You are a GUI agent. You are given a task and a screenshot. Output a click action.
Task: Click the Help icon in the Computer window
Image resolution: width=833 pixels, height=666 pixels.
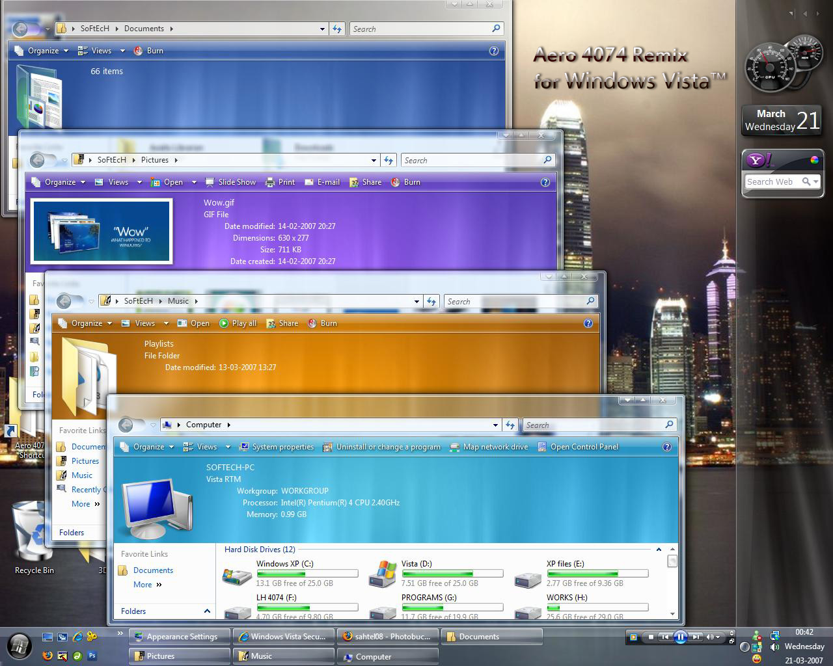click(666, 447)
